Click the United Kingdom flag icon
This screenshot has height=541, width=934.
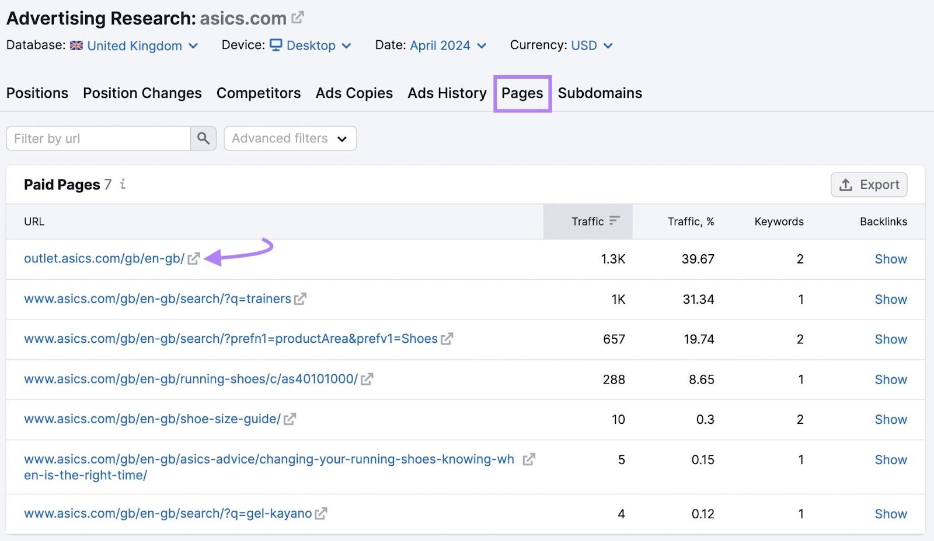(76, 45)
